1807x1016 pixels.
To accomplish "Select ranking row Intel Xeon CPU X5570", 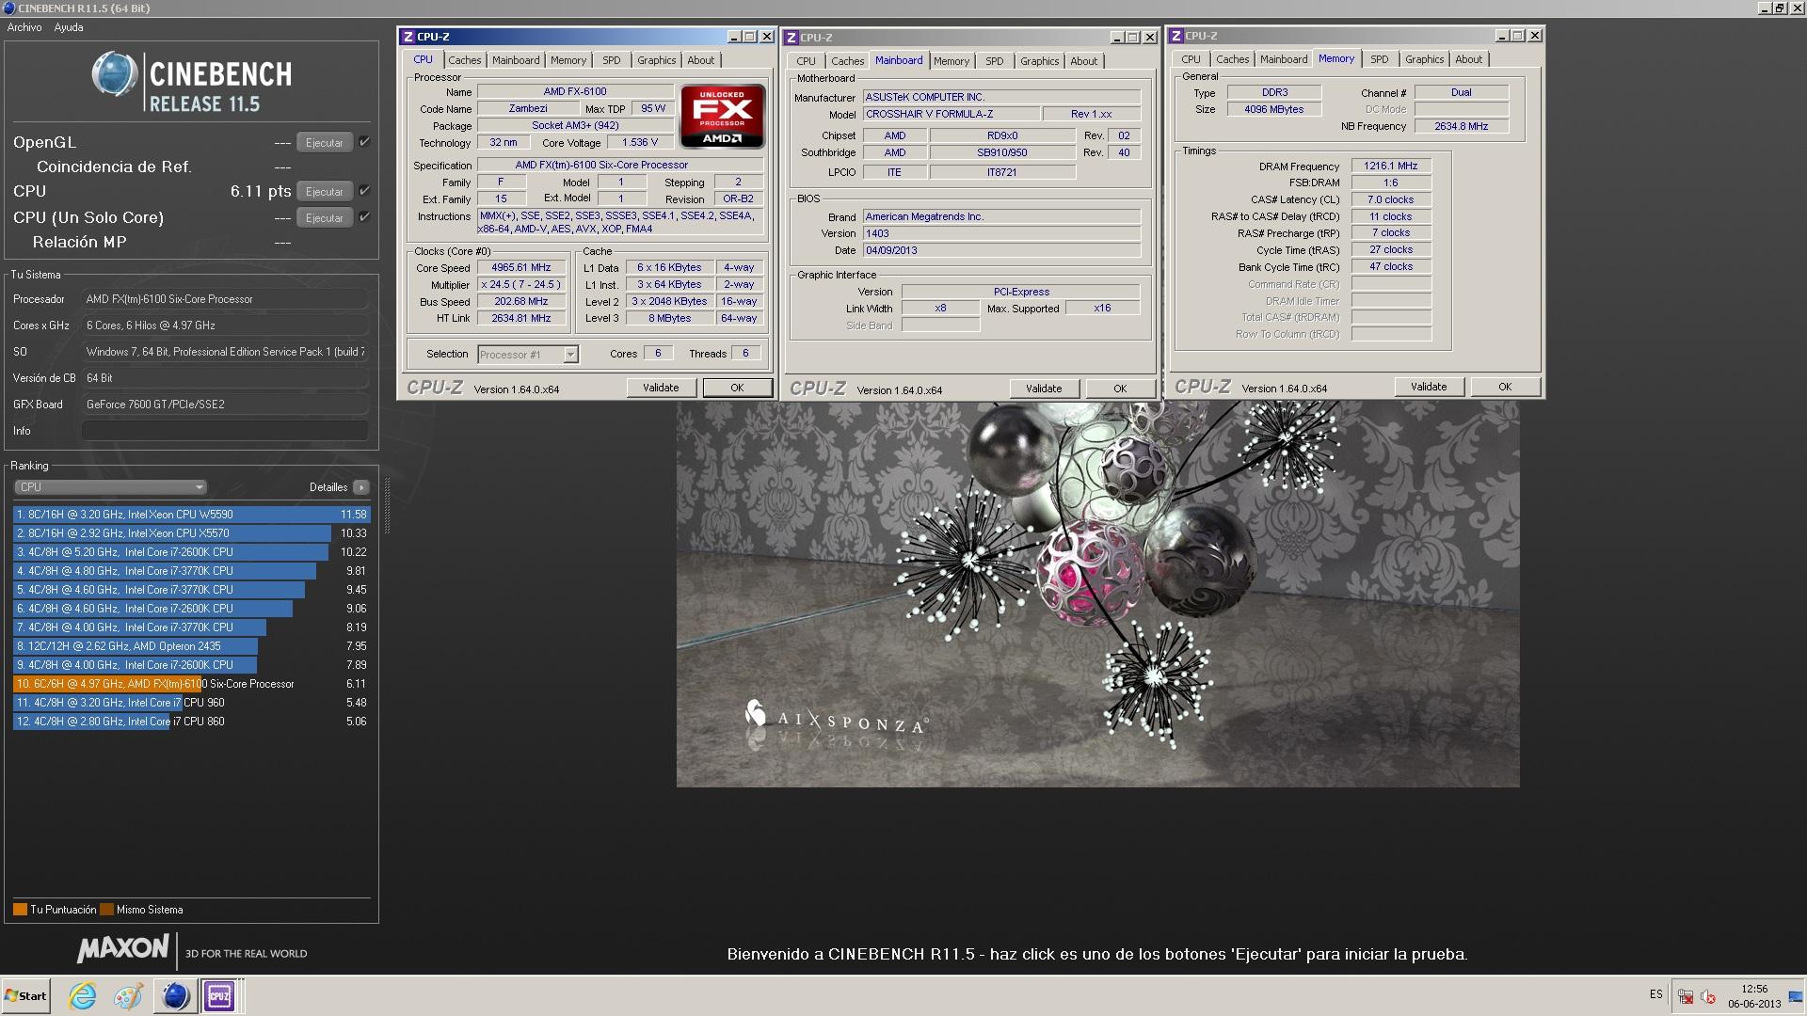I will pos(191,533).
